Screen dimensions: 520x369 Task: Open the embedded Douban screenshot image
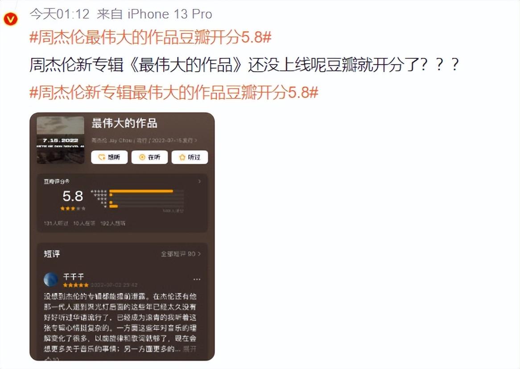click(122, 236)
